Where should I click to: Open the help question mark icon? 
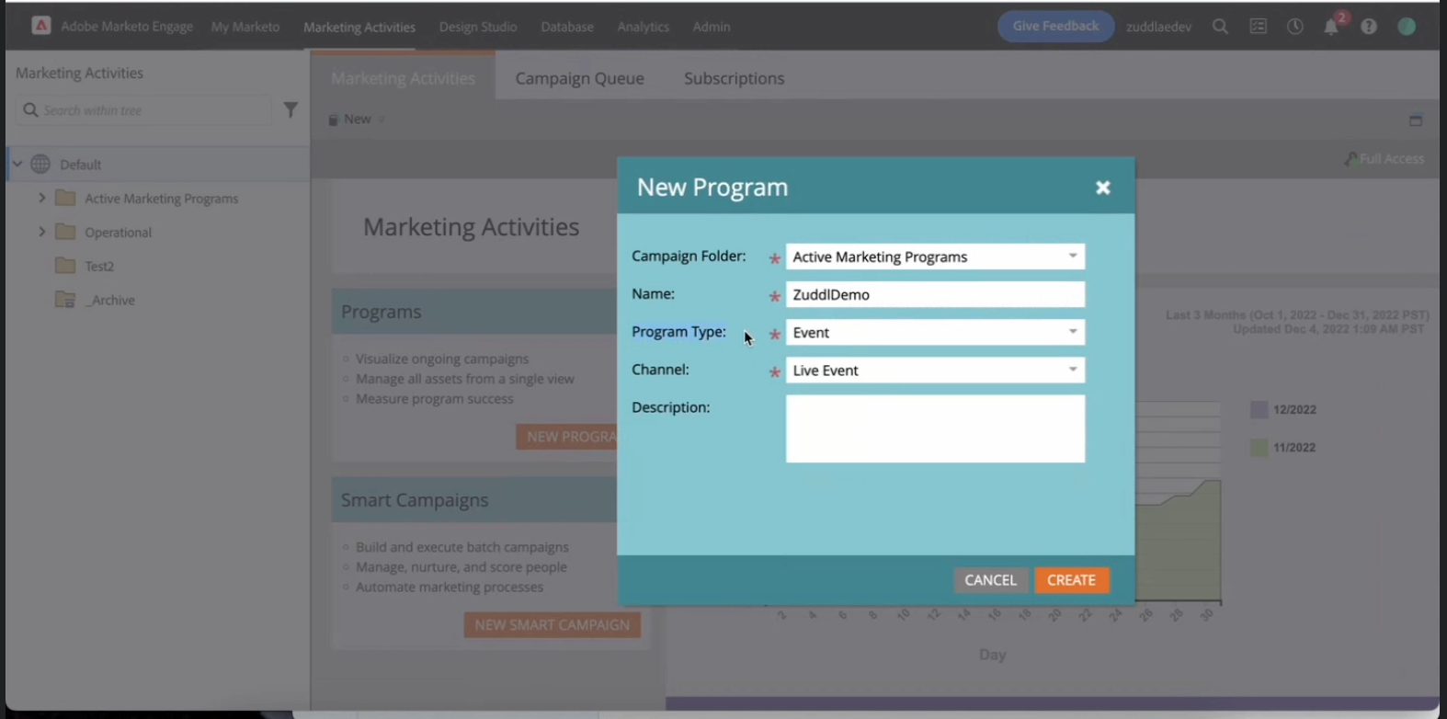click(1369, 27)
